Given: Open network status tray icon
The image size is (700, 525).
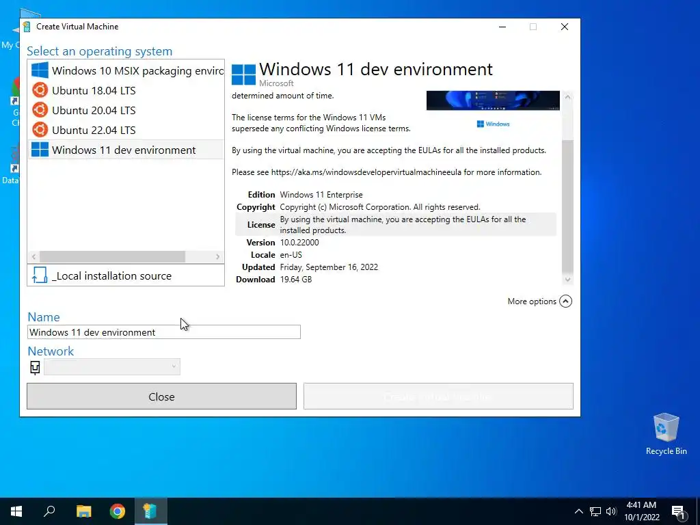Looking at the screenshot, I should [x=595, y=511].
